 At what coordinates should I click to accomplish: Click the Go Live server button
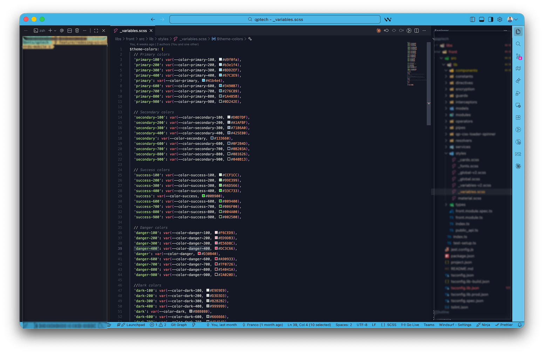pos(410,325)
